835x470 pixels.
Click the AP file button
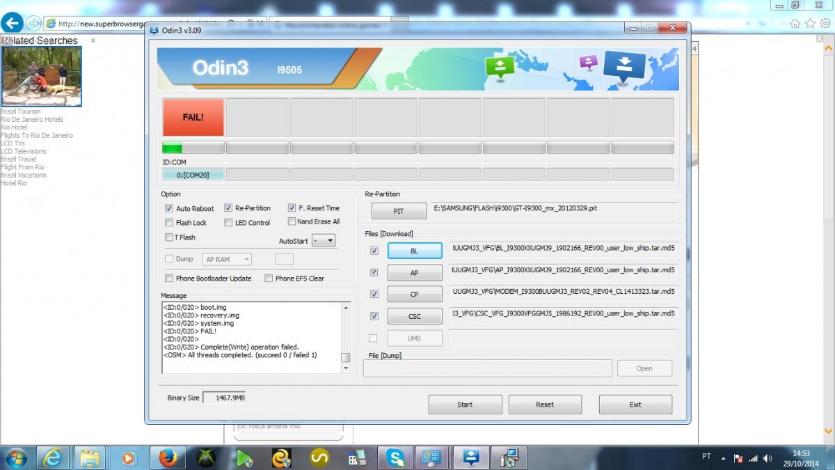coord(414,273)
